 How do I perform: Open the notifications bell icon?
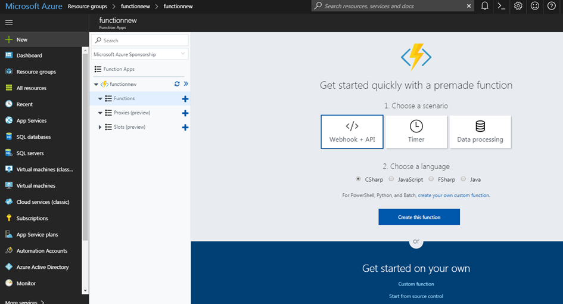click(x=485, y=6)
